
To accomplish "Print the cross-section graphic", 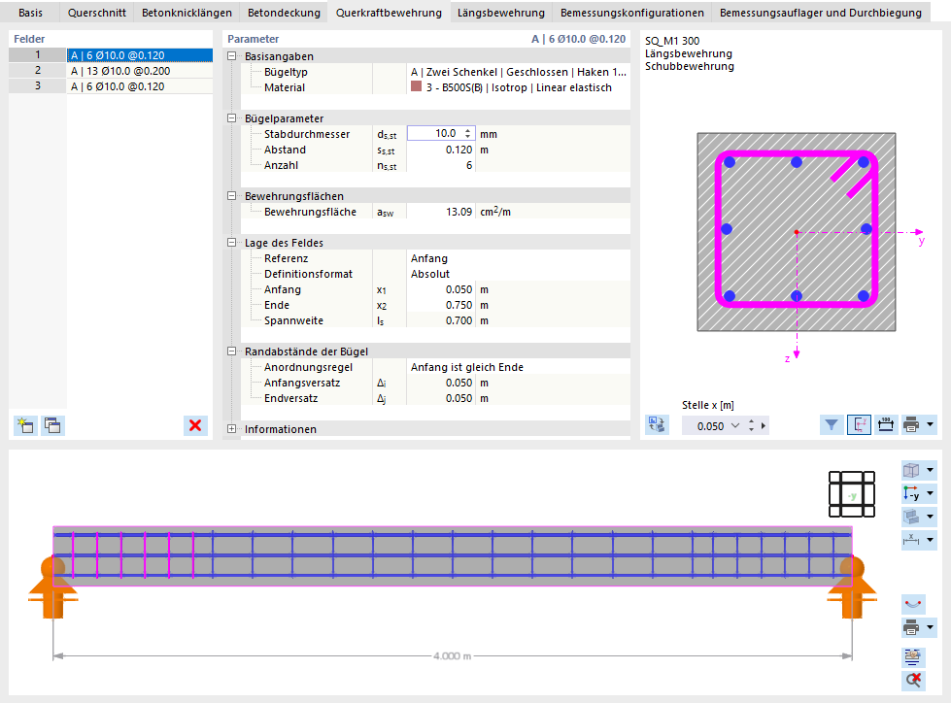I will click(911, 425).
